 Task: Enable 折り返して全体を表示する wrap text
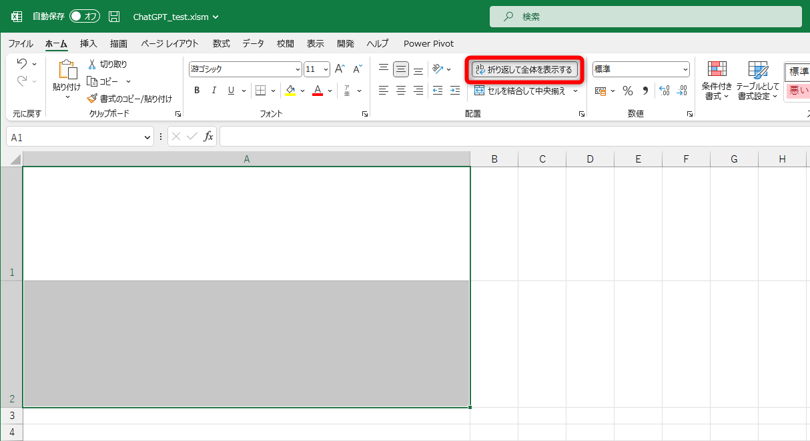[x=525, y=69]
